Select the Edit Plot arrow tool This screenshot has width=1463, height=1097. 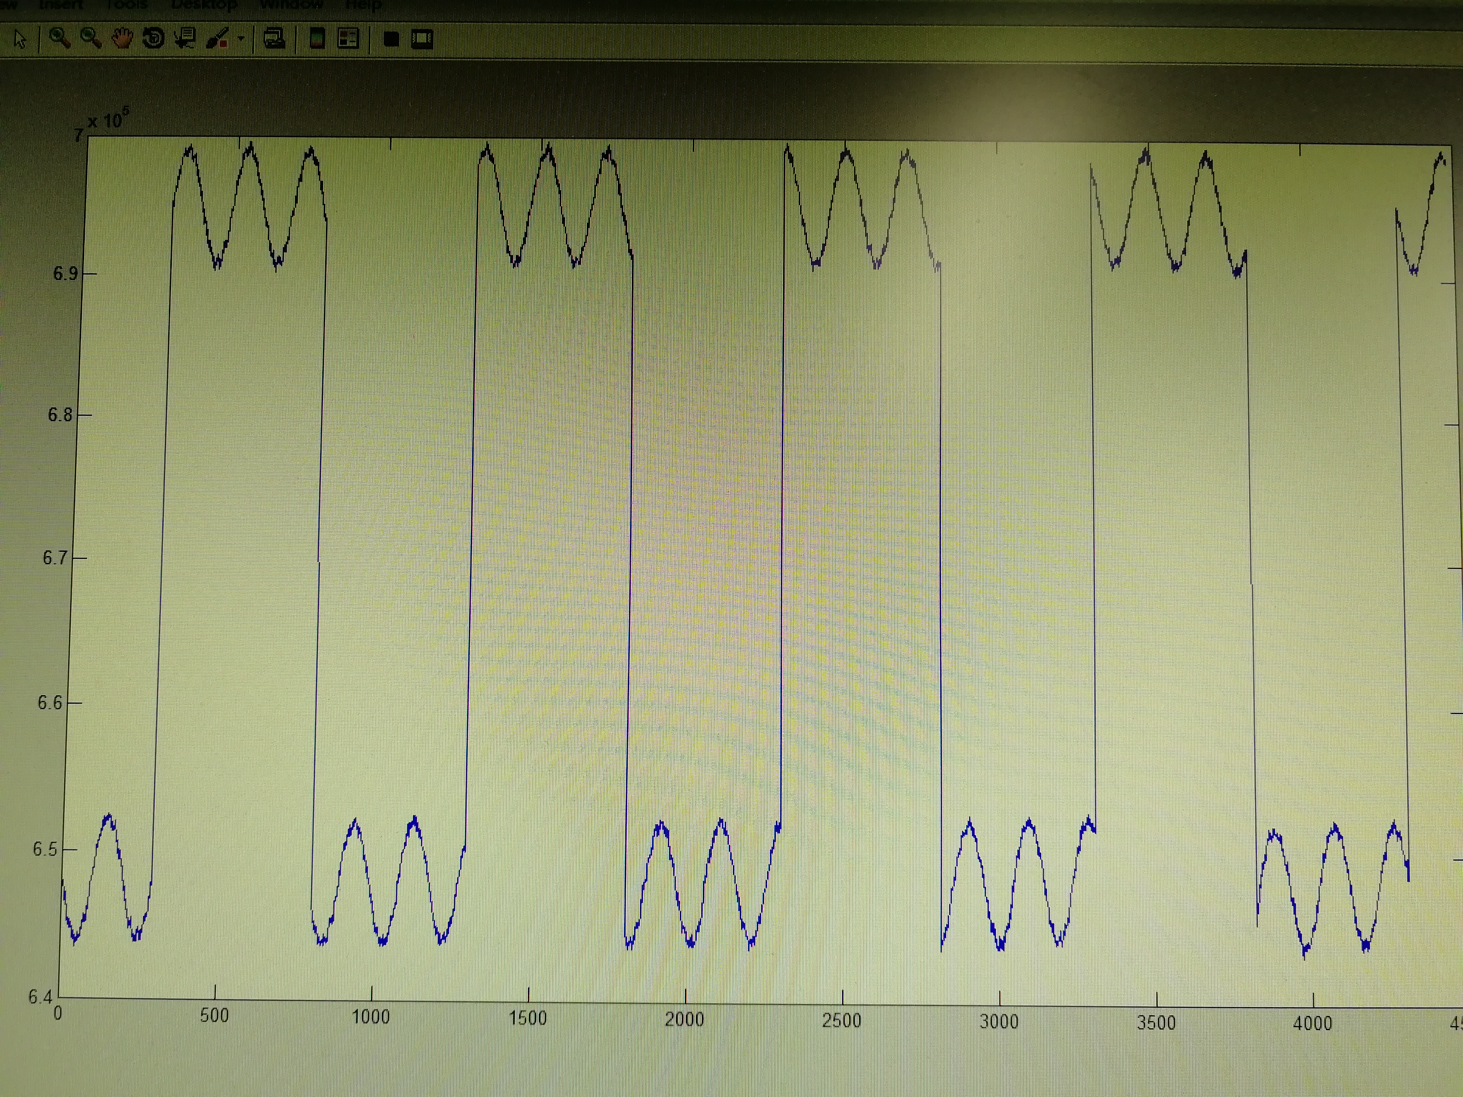(20, 39)
